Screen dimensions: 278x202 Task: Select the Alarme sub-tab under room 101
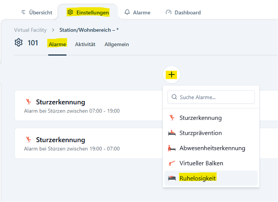click(x=57, y=44)
